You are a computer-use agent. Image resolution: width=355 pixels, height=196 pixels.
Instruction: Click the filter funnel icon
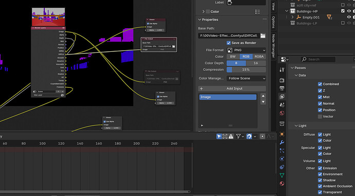tap(238, 136)
